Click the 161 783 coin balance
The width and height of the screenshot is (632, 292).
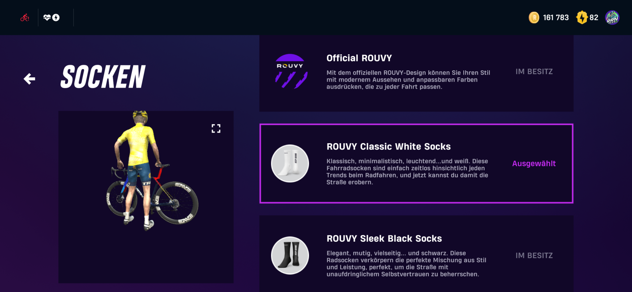click(556, 18)
